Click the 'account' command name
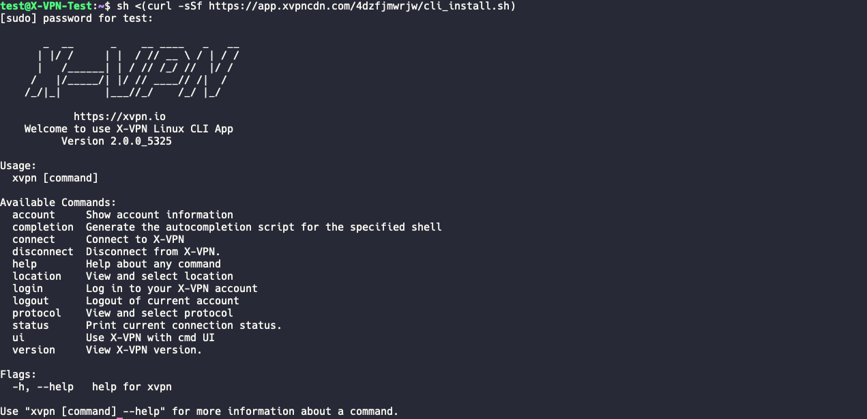 coord(33,215)
